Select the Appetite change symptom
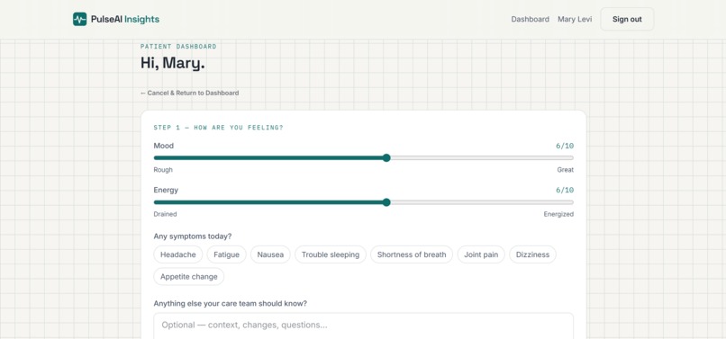Screen dimensions: 726x339 [189, 277]
